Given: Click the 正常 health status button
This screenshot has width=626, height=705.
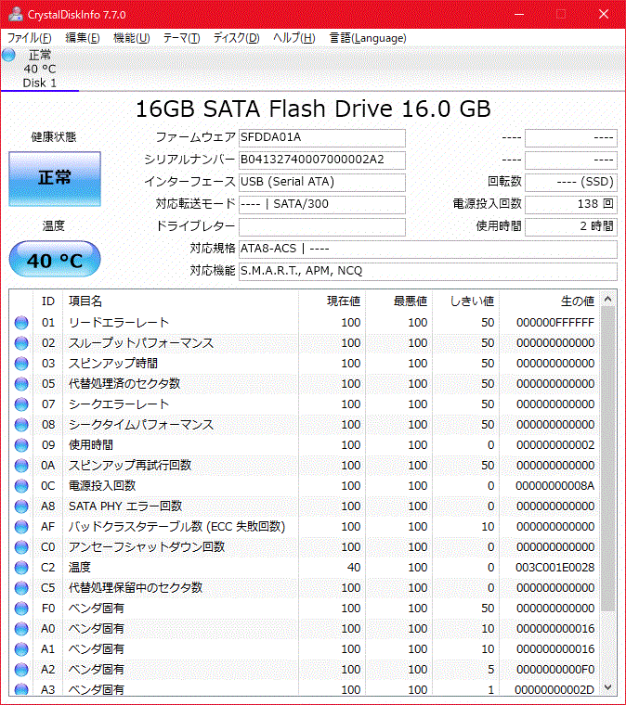Looking at the screenshot, I should click(55, 178).
